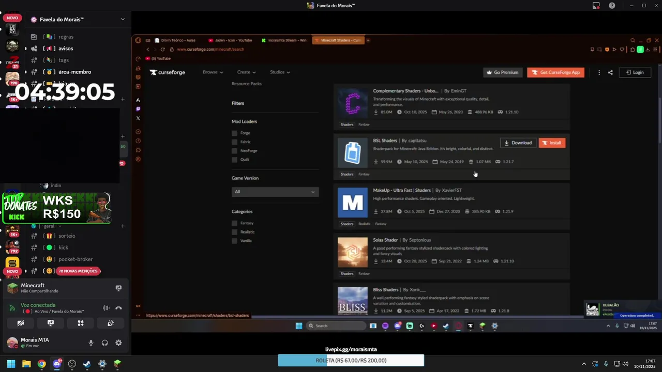
Task: Check the NeoForge mod loader filter
Action: tap(235, 151)
